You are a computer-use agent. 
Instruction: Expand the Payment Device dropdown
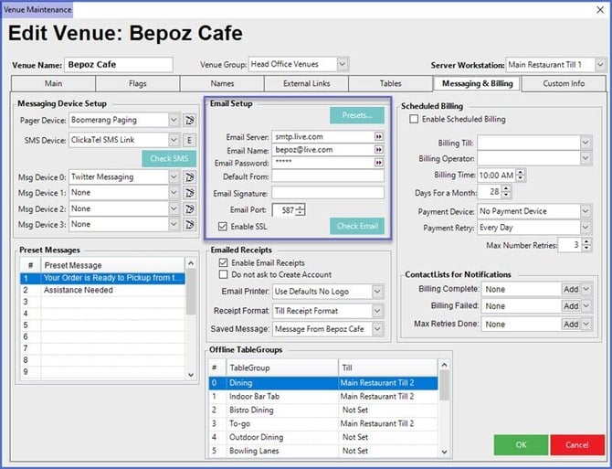(x=585, y=211)
